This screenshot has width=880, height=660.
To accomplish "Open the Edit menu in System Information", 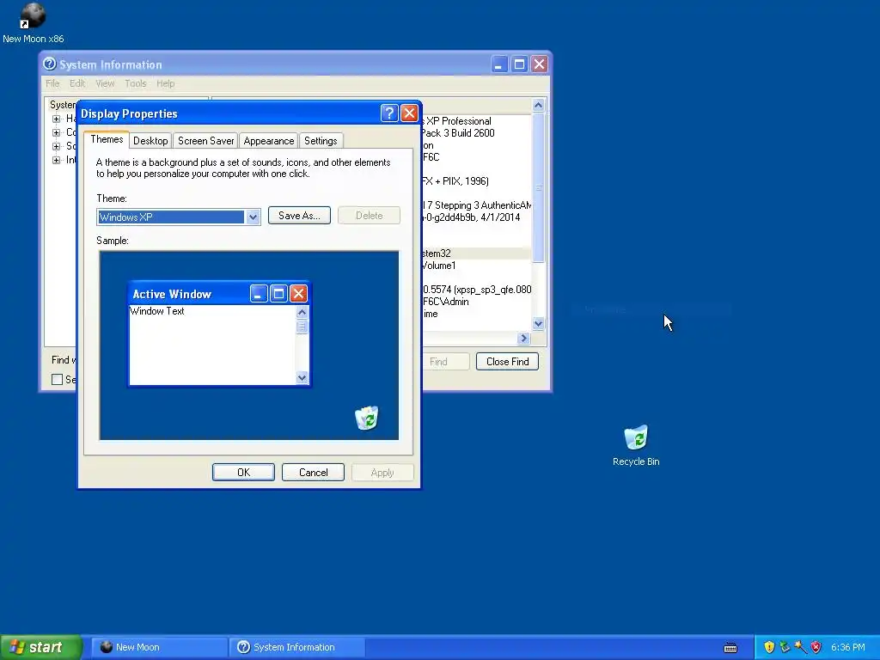I will click(76, 83).
